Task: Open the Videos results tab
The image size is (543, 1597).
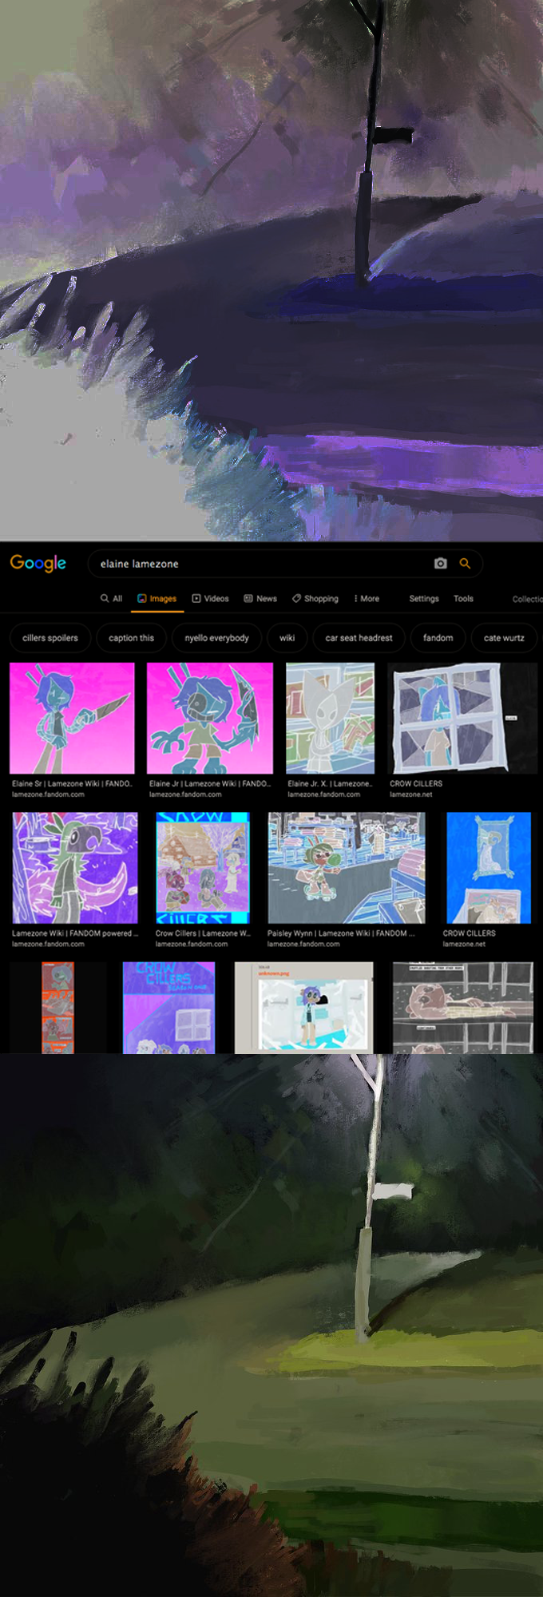Action: 210,598
